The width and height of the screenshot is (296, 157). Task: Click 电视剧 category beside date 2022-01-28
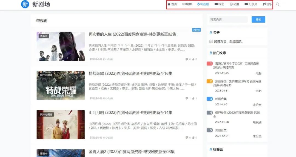[257, 122]
